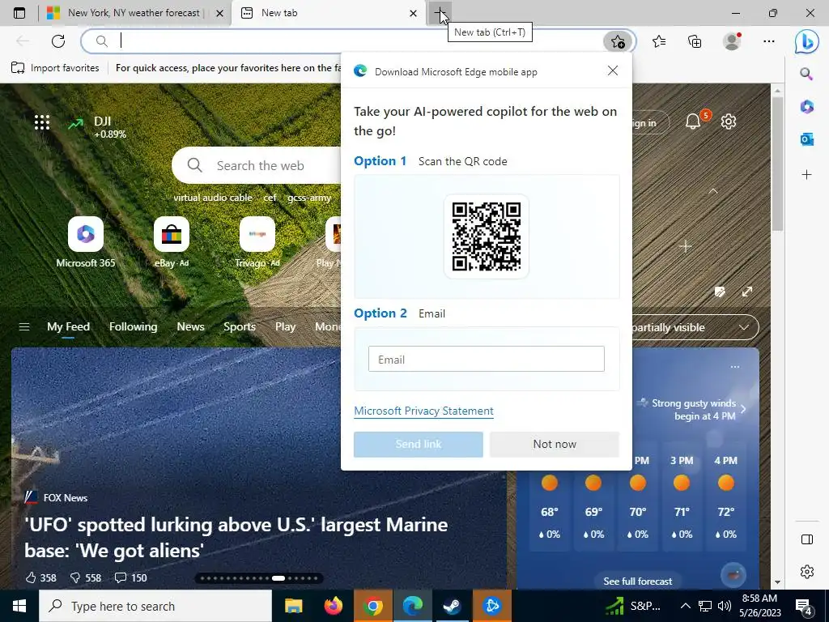This screenshot has height=622, width=829.
Task: Click the browser address bar
Action: (x=359, y=41)
